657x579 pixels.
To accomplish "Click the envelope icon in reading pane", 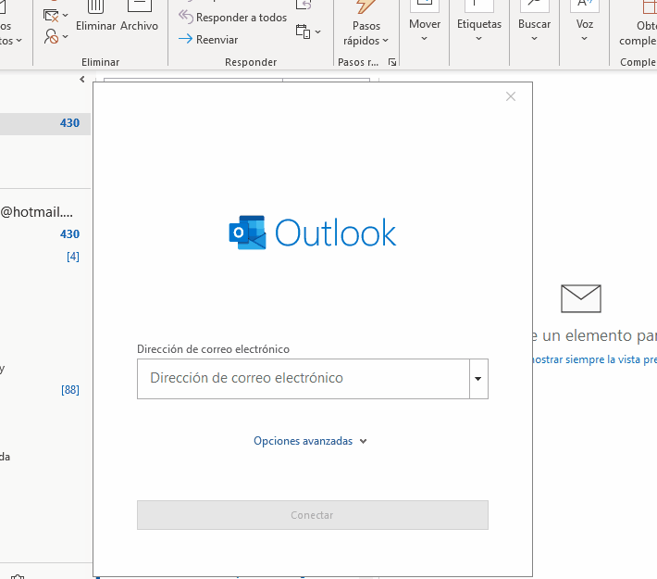I will [x=581, y=298].
